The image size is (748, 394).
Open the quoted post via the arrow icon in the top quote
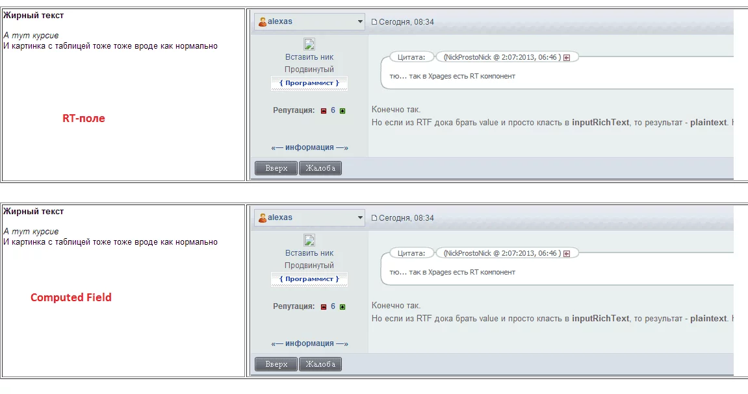point(567,58)
